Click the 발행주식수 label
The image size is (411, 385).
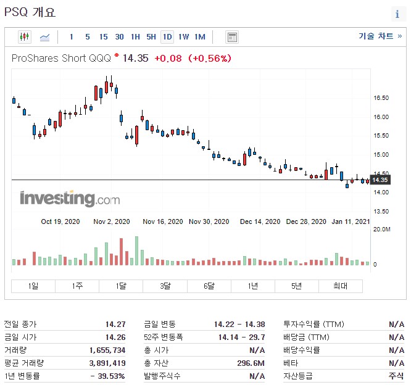162,376
